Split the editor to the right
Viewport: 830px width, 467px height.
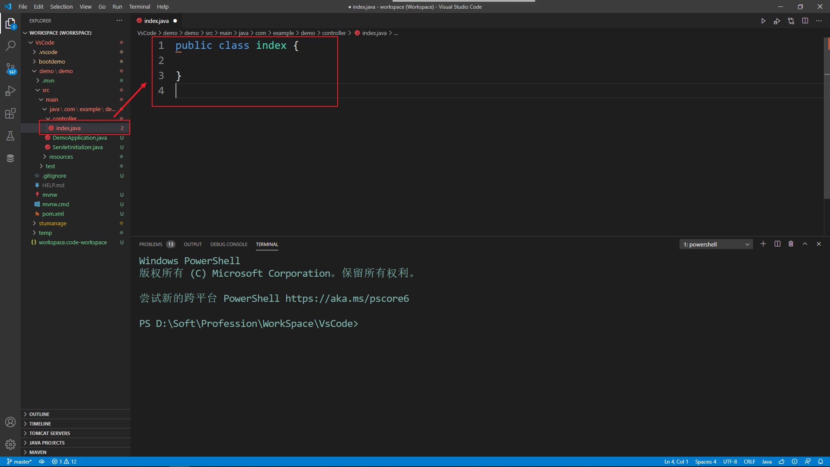805,21
